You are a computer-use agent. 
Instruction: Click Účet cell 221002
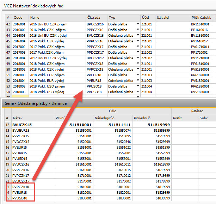pos(148,58)
